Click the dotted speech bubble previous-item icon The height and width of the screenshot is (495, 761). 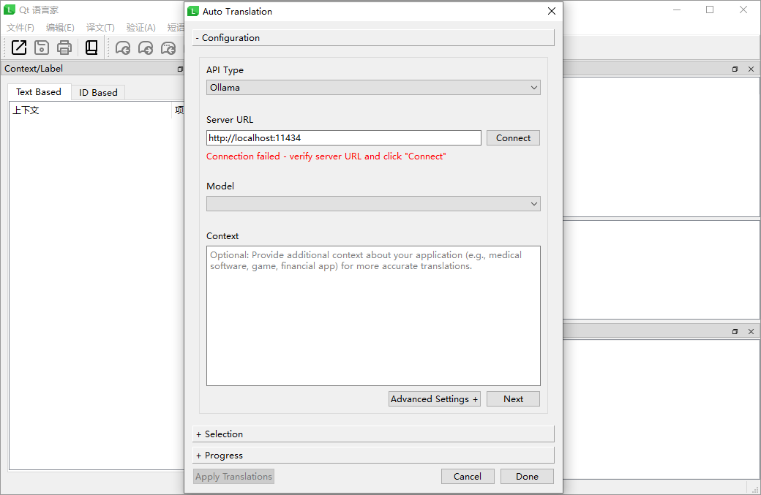(168, 48)
